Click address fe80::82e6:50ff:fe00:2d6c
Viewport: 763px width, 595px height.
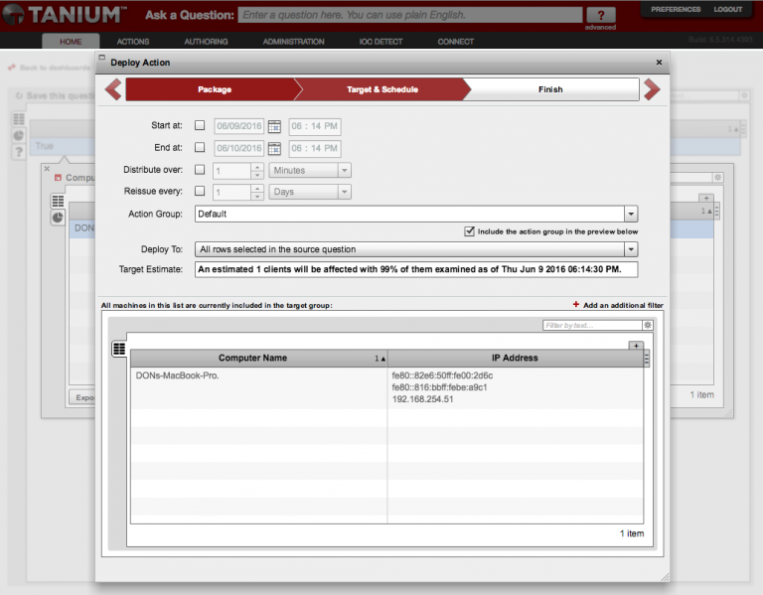point(442,375)
